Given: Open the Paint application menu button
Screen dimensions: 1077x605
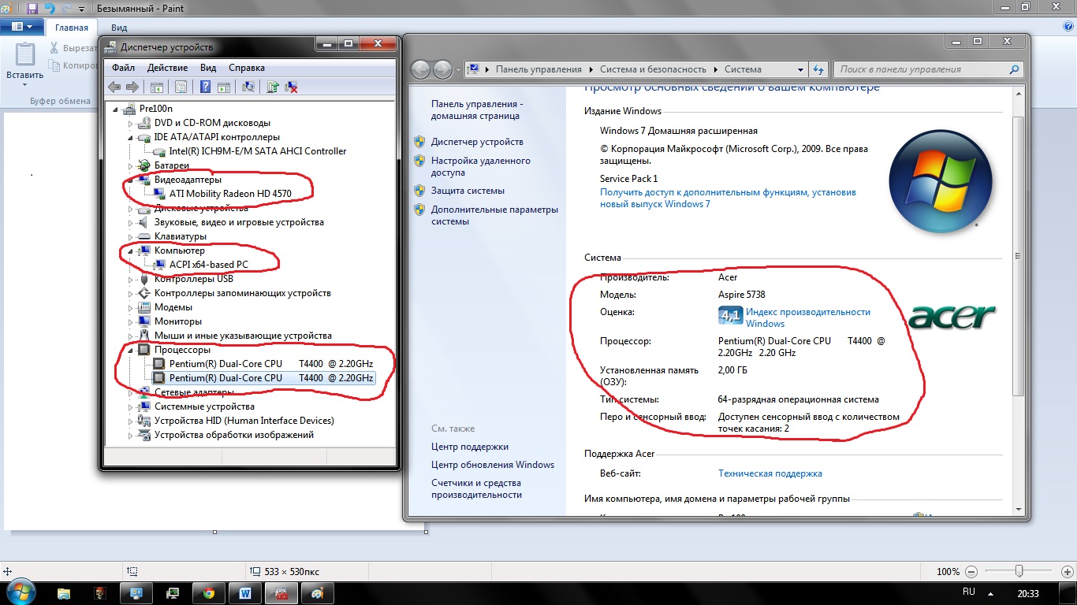Looking at the screenshot, I should click(x=22, y=28).
